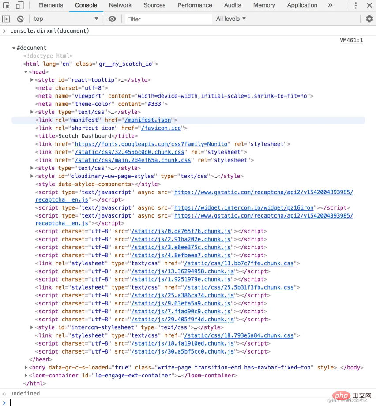Open the more tabs chevron
The width and height of the screenshot is (376, 410).
click(x=330, y=5)
